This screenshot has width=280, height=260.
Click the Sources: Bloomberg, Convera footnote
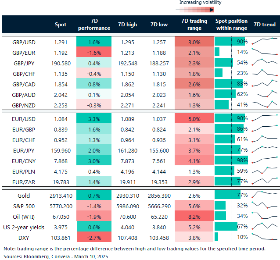pyautogui.click(x=56, y=256)
